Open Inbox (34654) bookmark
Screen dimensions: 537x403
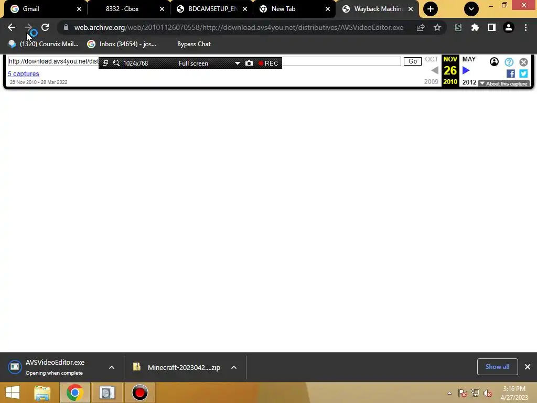click(122, 44)
